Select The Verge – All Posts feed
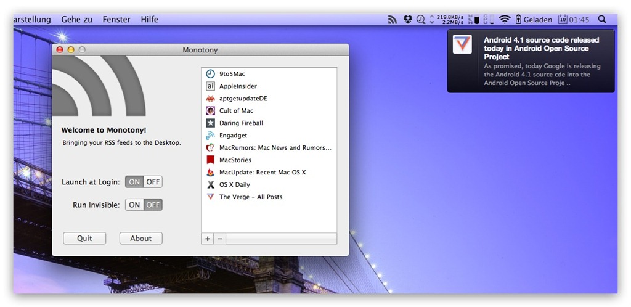Viewport: 631px width, 307px height. click(269, 197)
